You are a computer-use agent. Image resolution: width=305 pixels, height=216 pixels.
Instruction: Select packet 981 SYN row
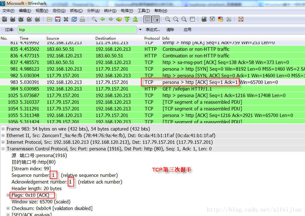click(x=152, y=69)
